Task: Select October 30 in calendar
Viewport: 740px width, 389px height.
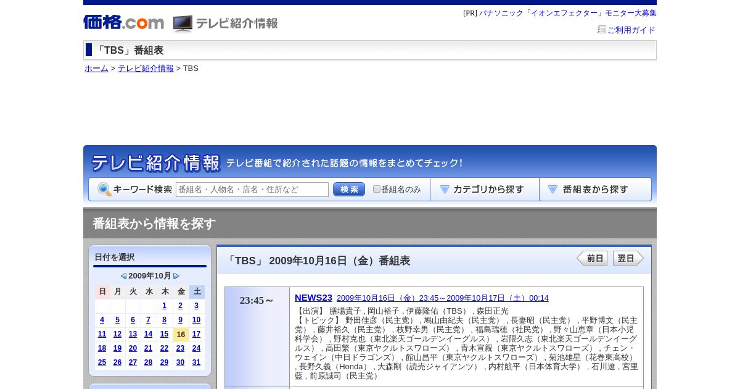Action: [181, 362]
